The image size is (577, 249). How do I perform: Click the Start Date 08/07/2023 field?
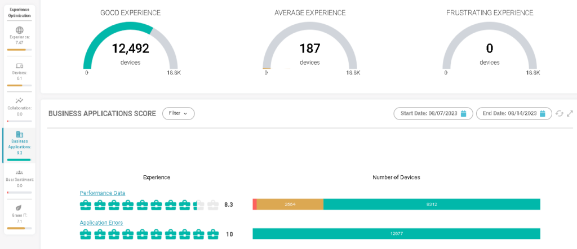tap(429, 114)
